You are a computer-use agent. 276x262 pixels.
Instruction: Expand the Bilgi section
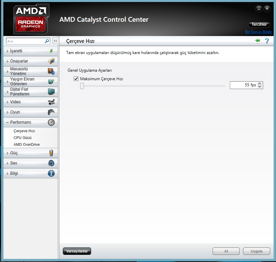pos(31,173)
